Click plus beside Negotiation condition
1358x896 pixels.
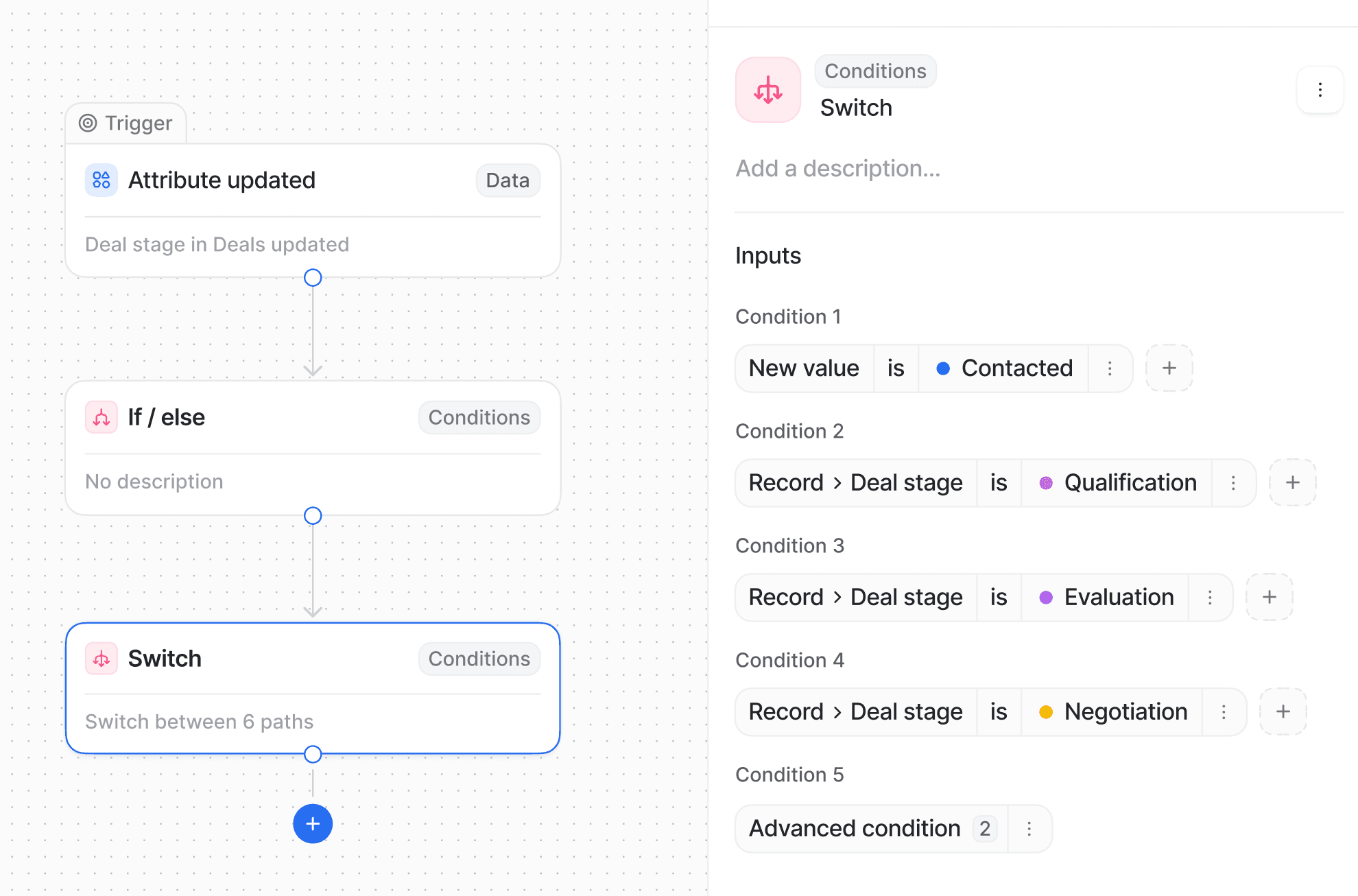click(x=1283, y=712)
